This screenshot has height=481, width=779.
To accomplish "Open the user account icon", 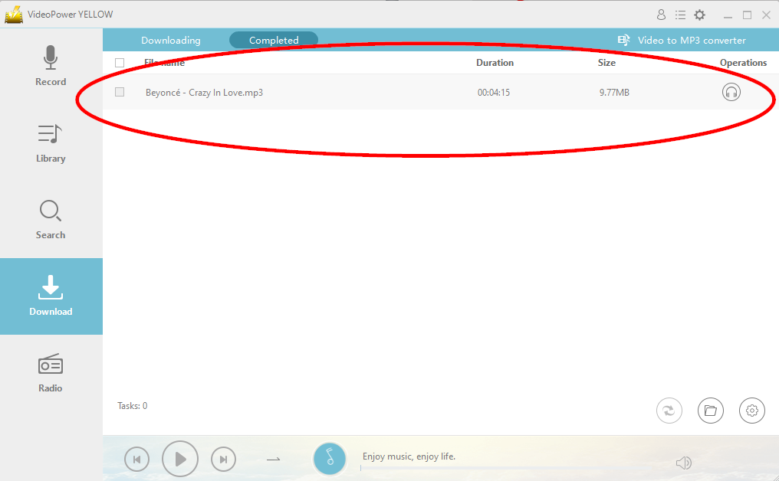I will pos(661,14).
